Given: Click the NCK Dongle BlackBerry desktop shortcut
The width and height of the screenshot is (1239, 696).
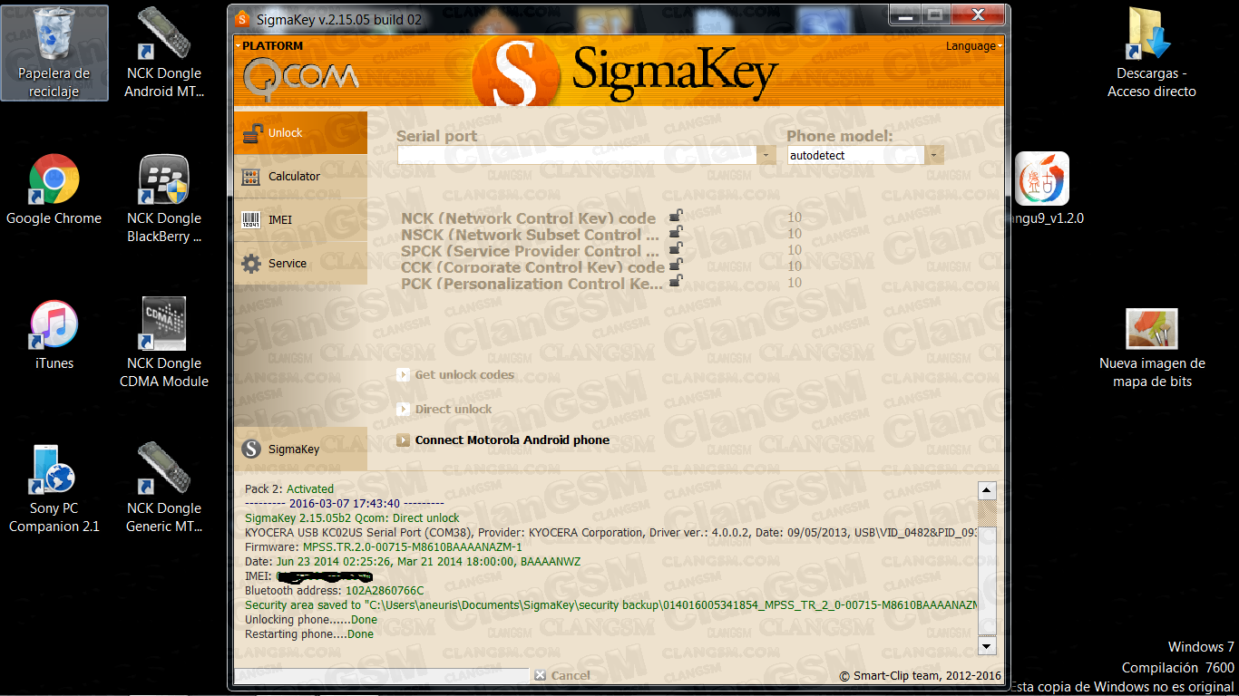Looking at the screenshot, I should [x=163, y=198].
